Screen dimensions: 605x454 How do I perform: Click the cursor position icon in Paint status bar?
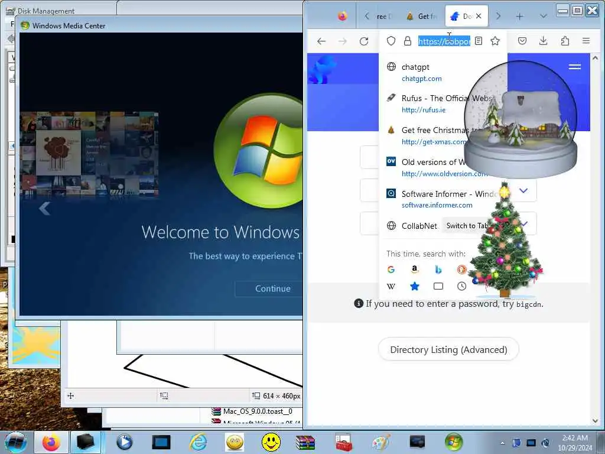[71, 395]
